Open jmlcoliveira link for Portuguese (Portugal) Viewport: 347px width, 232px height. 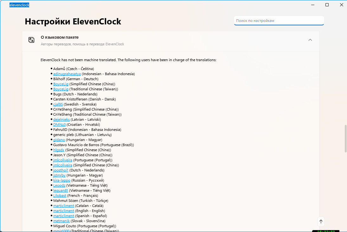63,160
